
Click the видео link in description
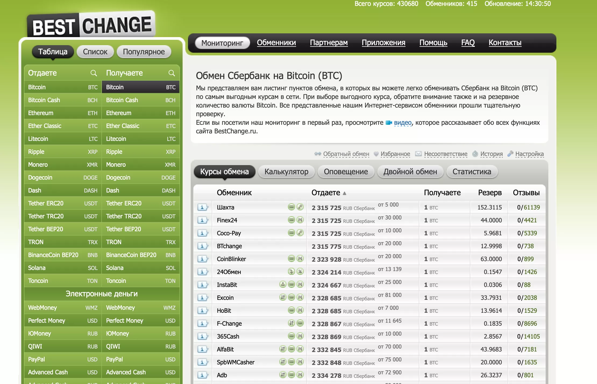pyautogui.click(x=403, y=123)
